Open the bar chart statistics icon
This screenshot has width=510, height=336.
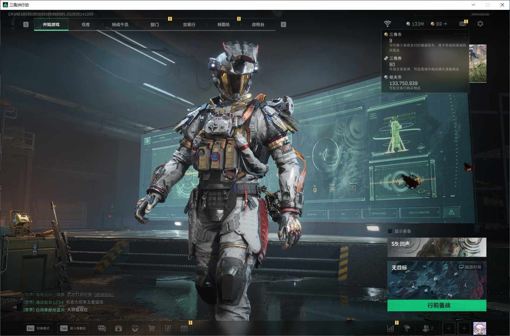(x=391, y=328)
